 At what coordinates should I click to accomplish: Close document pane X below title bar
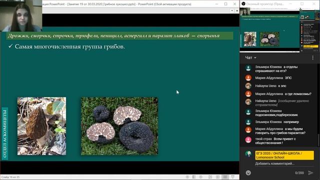[x=237, y=10]
